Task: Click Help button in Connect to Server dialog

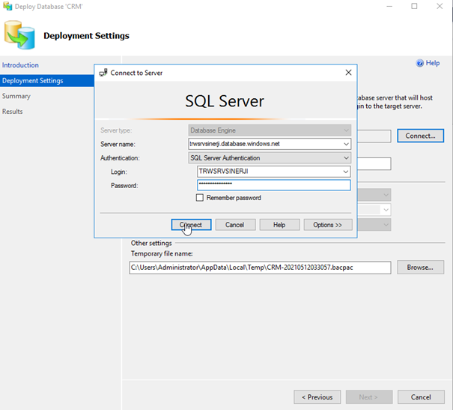Action: click(x=279, y=225)
